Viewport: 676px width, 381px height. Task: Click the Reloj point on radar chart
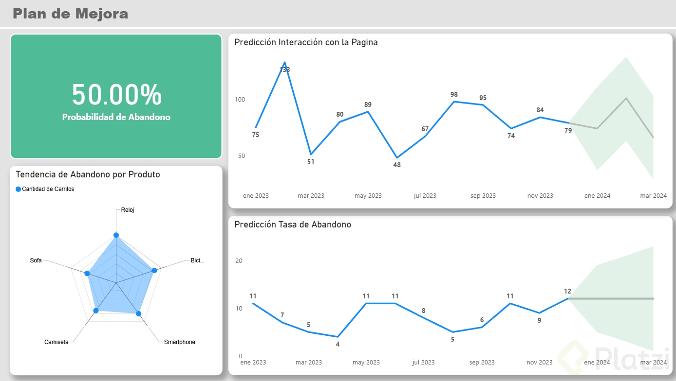(116, 235)
